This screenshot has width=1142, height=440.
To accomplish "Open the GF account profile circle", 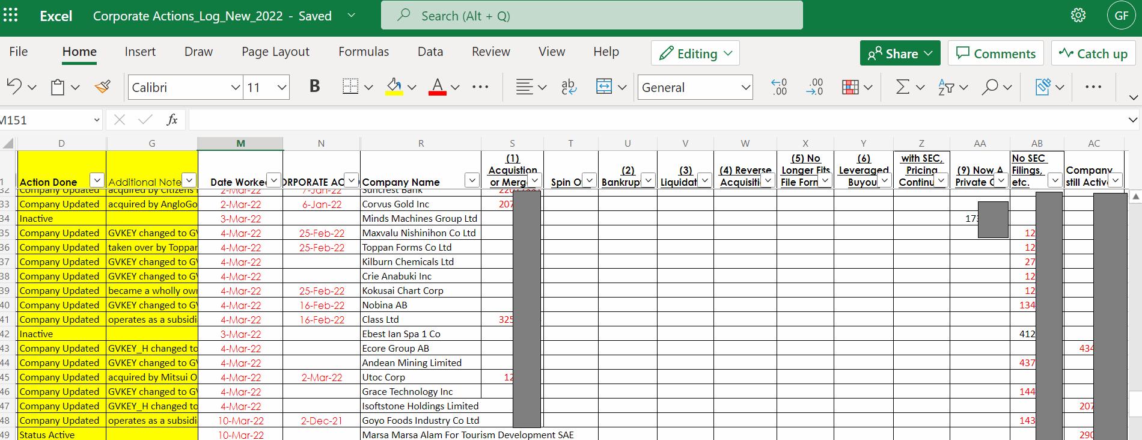I will (1121, 15).
